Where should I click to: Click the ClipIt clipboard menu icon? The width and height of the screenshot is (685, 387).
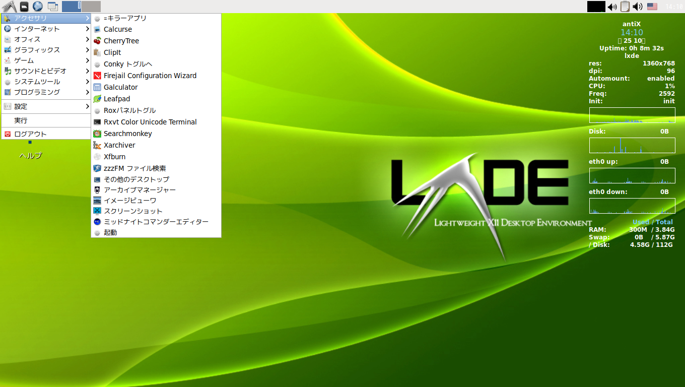pos(97,52)
